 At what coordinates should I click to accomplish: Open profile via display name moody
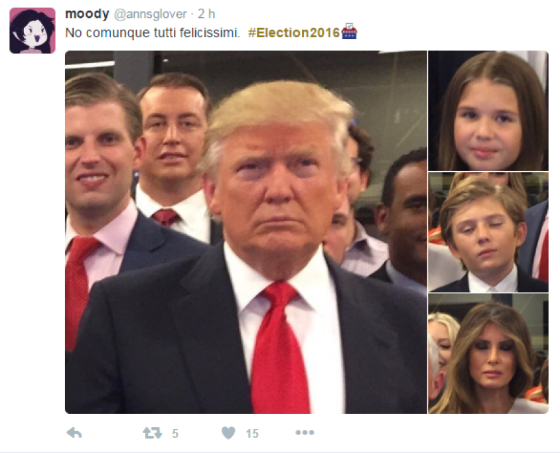click(87, 13)
